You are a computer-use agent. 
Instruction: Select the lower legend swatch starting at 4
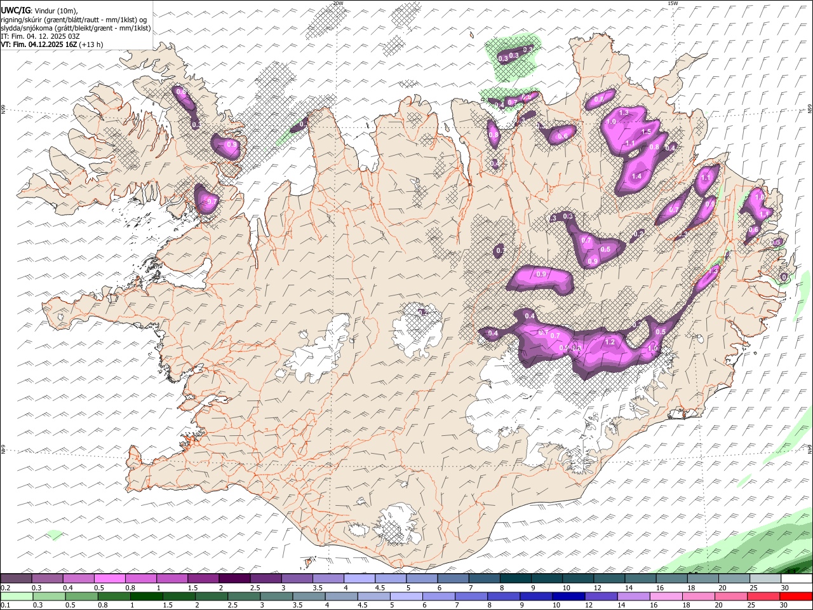click(x=340, y=597)
